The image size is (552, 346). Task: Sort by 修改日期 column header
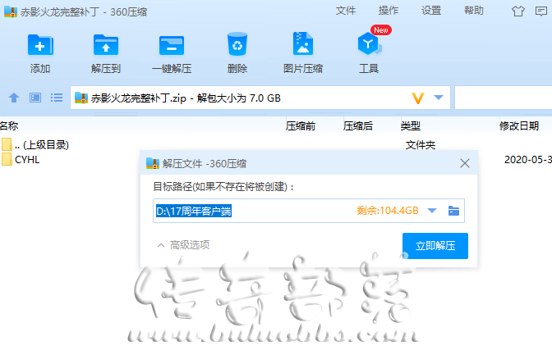[x=519, y=125]
